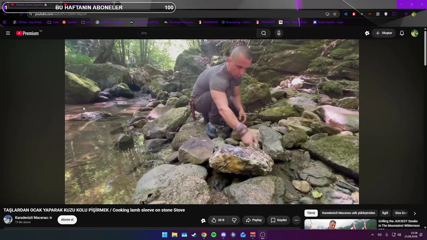Save video with Kaydet button
This screenshot has width=427, height=240.
[x=279, y=220]
